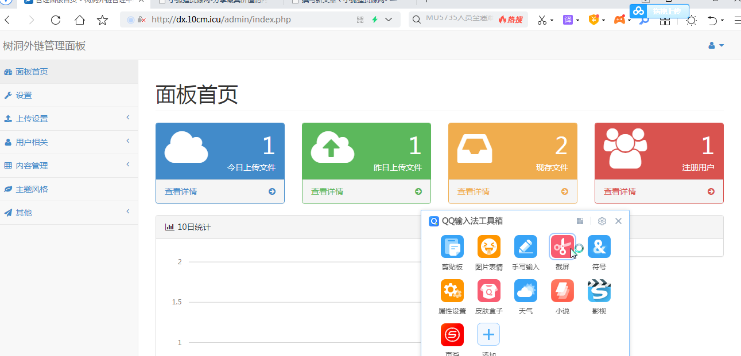Viewport: 741px width, 356px height.
Task: Expand the 内容管理 sidebar menu
Action: click(69, 166)
